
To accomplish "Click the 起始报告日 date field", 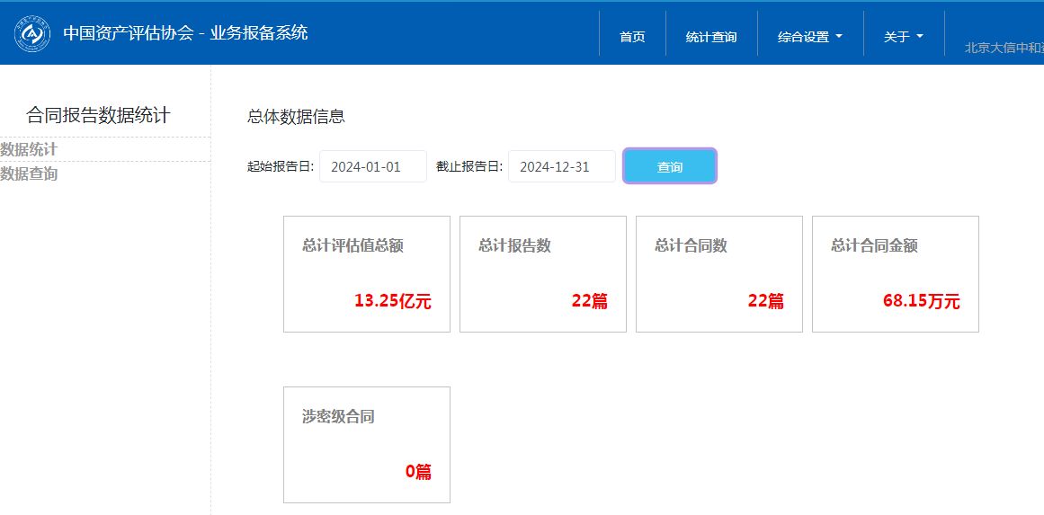I will [x=372, y=166].
